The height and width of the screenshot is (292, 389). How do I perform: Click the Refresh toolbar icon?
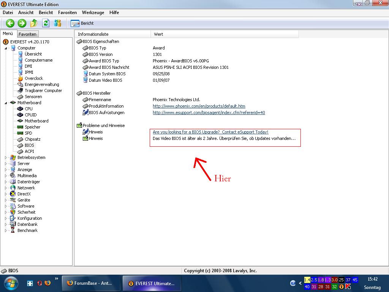coord(46,23)
